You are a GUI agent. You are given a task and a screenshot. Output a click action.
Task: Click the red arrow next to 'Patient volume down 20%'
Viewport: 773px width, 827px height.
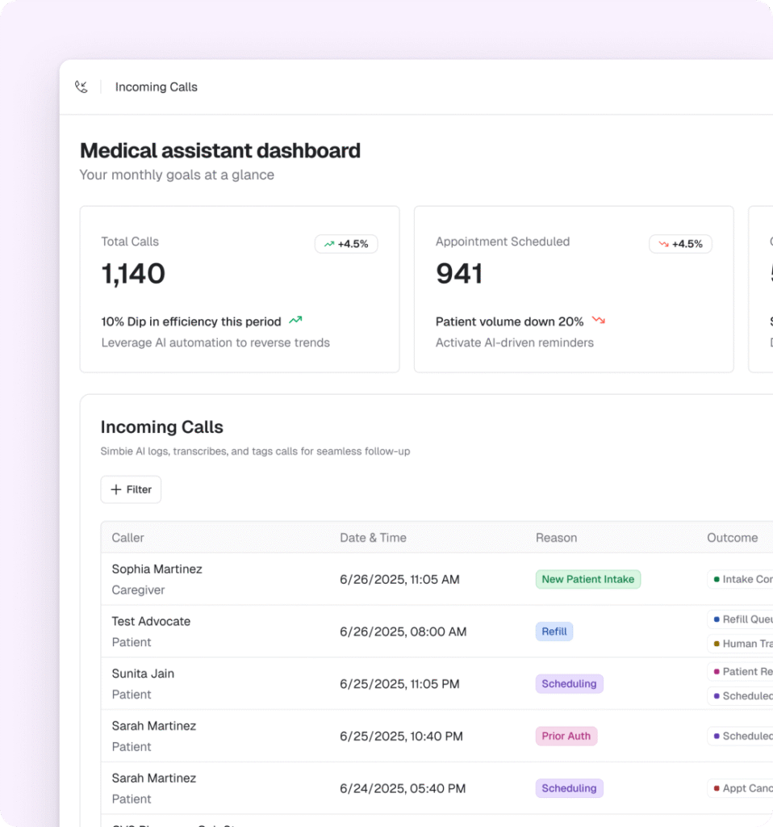click(x=598, y=320)
